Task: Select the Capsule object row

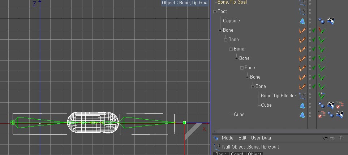Action: pyautogui.click(x=231, y=21)
